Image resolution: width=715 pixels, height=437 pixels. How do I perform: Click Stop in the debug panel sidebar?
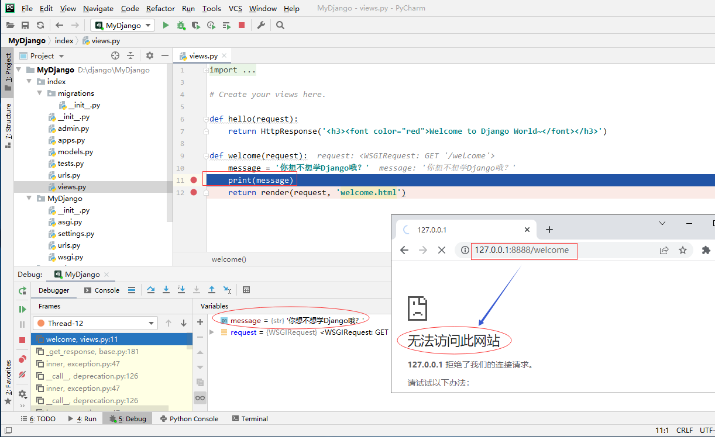pyautogui.click(x=22, y=339)
